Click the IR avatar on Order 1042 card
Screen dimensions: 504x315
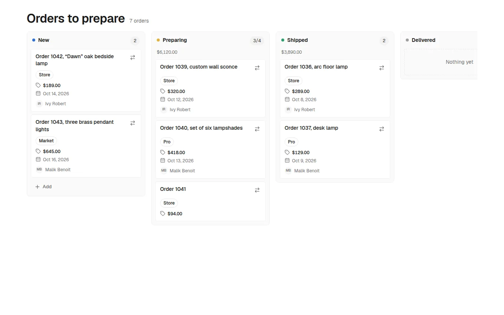pos(39,104)
